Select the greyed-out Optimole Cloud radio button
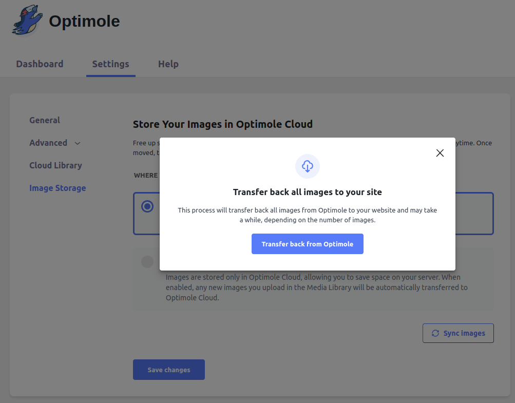This screenshot has height=403, width=515. click(x=147, y=262)
